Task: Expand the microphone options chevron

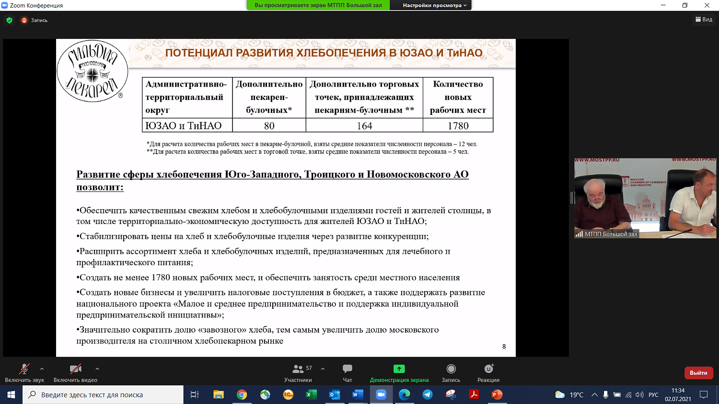Action: click(42, 370)
